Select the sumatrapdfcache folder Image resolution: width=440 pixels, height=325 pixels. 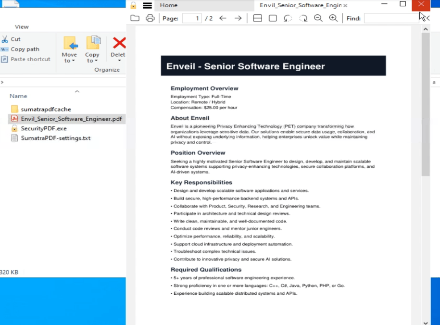click(x=46, y=109)
